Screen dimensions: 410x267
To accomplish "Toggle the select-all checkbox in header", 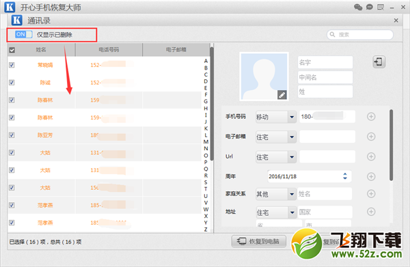I will 12,50.
